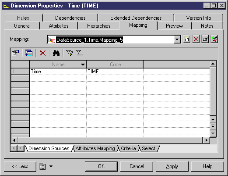Viewport: 228px width, 176px height.
Task: Click the horizontal scrollbar right arrow
Action: [206, 140]
